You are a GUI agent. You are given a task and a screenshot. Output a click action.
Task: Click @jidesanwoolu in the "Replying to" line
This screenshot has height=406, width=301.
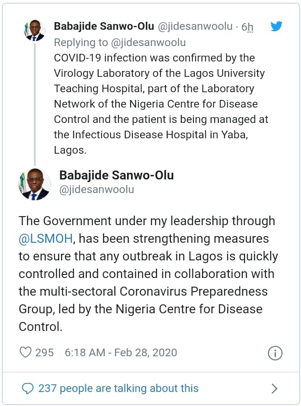pyautogui.click(x=148, y=42)
